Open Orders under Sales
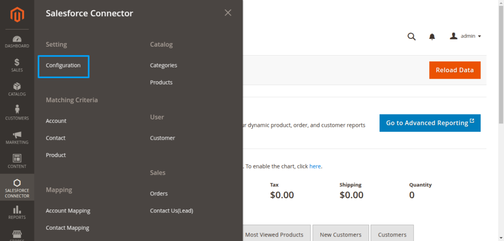Image resolution: width=504 pixels, height=241 pixels. point(159,193)
